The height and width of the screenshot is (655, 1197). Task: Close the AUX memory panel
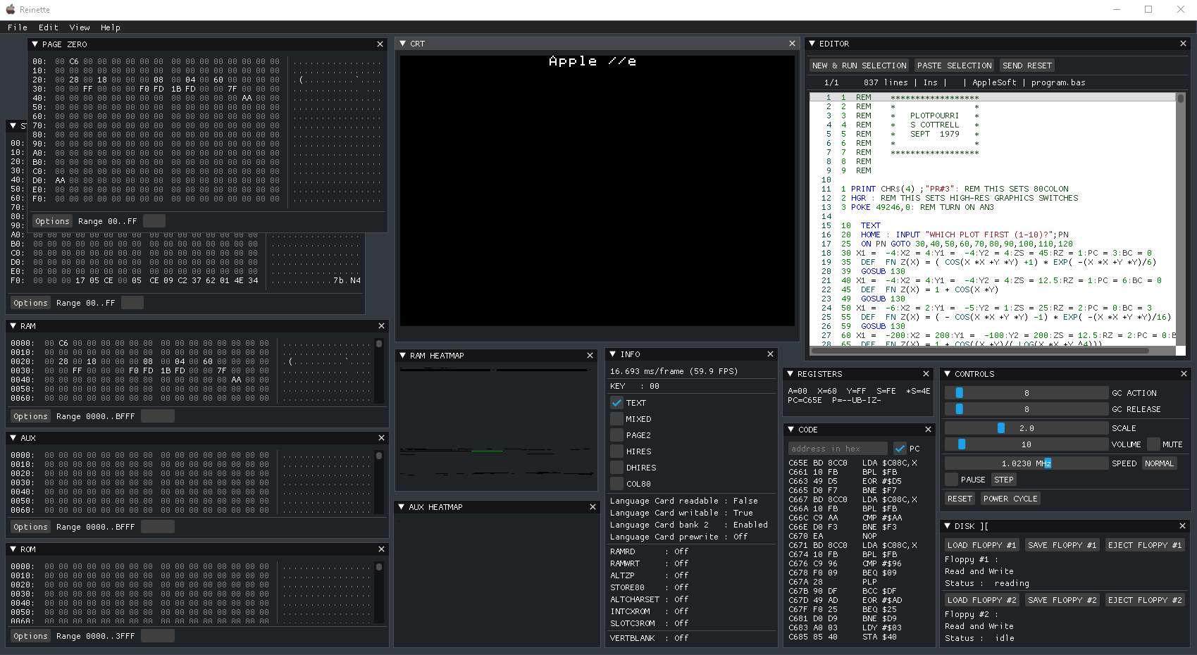point(381,438)
